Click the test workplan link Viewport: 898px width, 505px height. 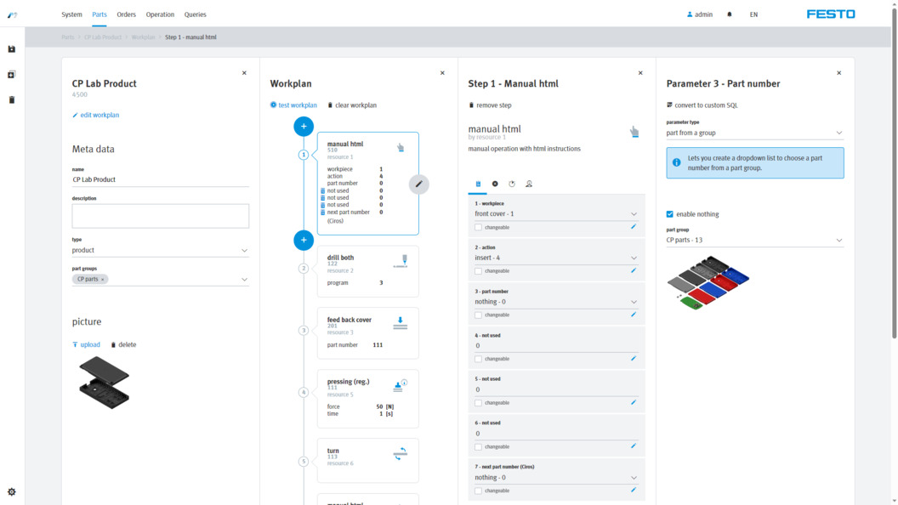pyautogui.click(x=293, y=105)
